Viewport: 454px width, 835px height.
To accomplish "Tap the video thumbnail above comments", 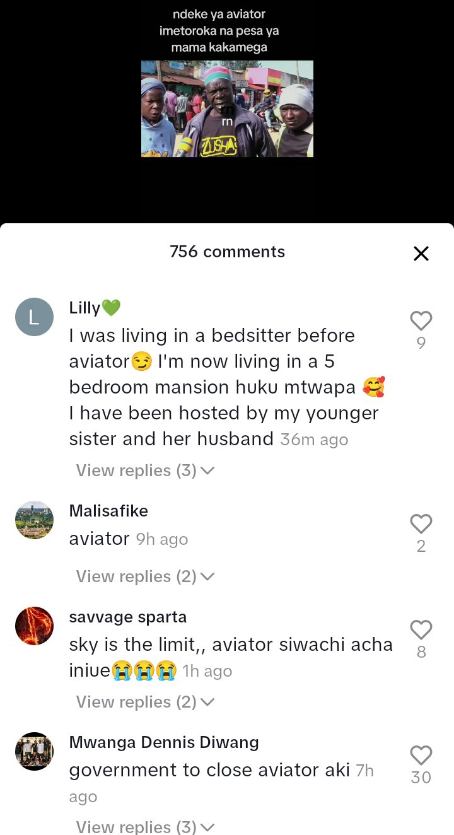I will (x=227, y=108).
